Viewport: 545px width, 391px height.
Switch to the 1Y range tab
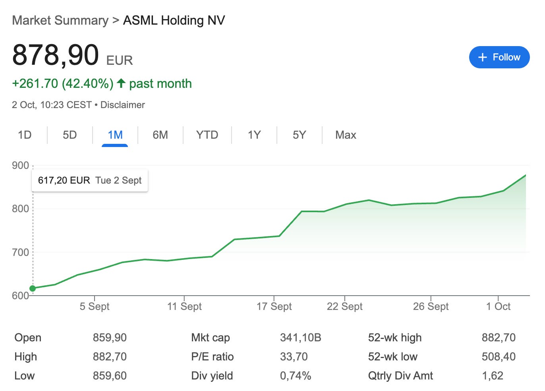pyautogui.click(x=254, y=135)
